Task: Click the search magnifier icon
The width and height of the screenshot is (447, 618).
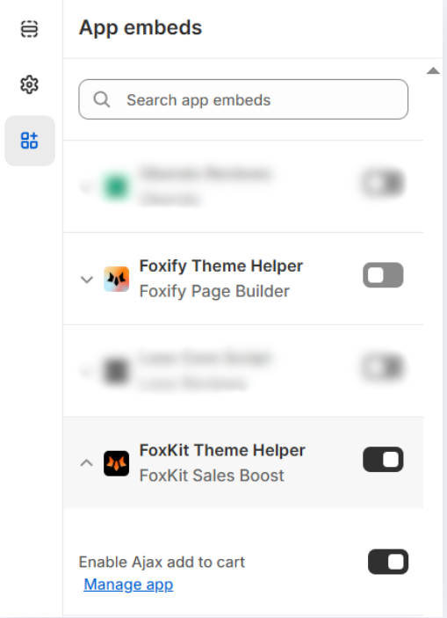Action: pyautogui.click(x=102, y=99)
